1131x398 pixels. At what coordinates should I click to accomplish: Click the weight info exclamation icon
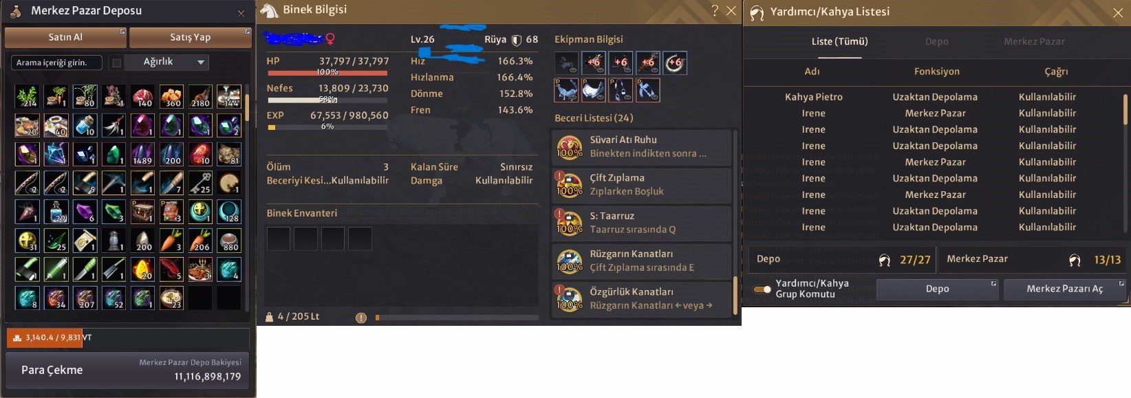361,318
